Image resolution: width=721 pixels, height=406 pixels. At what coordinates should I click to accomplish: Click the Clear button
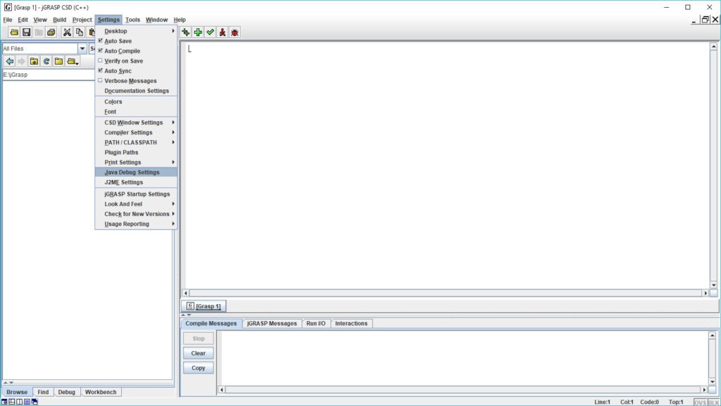[x=198, y=353]
